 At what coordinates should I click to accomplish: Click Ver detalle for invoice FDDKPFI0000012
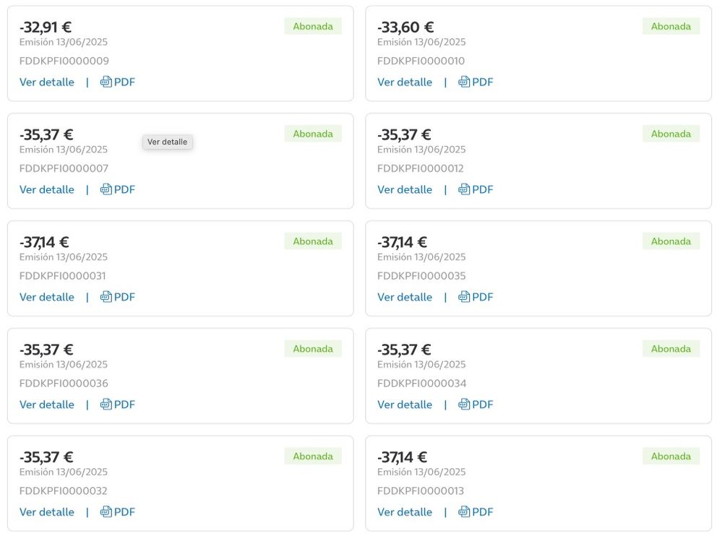pyautogui.click(x=405, y=190)
